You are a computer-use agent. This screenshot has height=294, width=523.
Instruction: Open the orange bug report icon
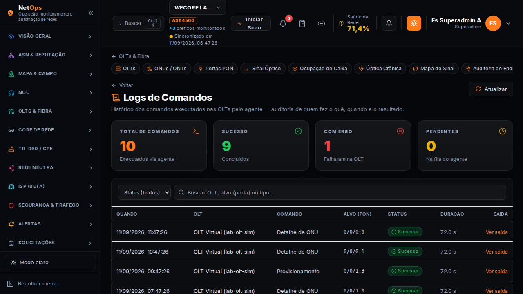(x=414, y=23)
